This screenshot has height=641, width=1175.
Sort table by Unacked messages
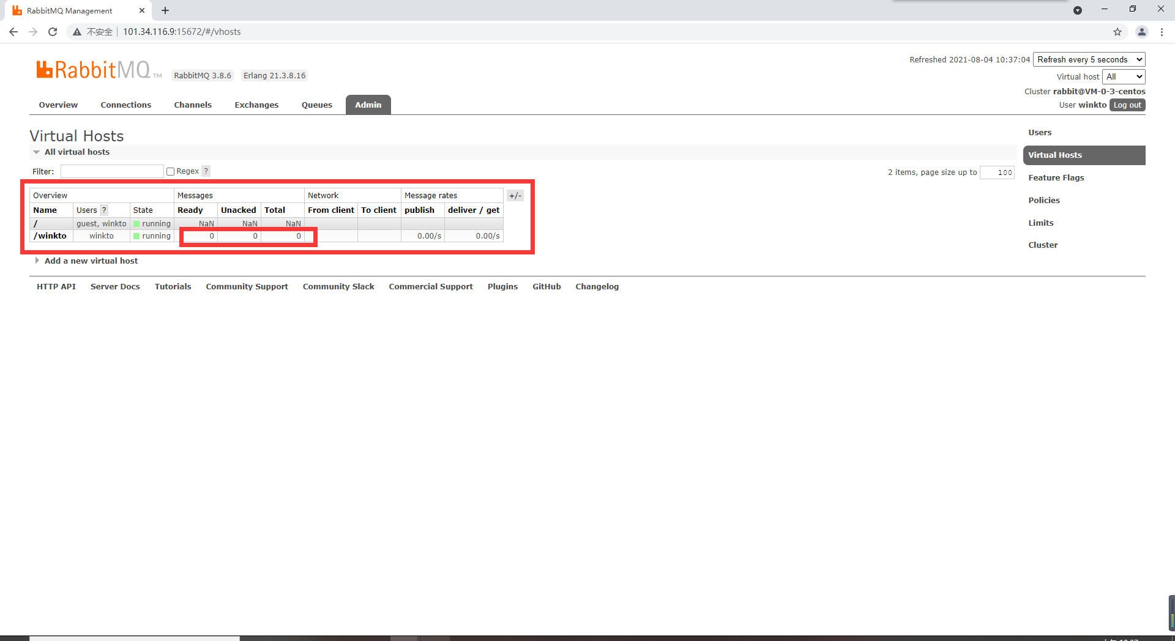click(x=238, y=210)
